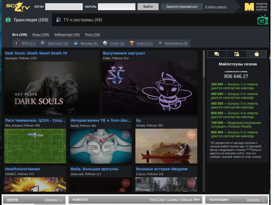
Task: Click the Военные истории Wargame thumbnail
Action: tap(166, 184)
